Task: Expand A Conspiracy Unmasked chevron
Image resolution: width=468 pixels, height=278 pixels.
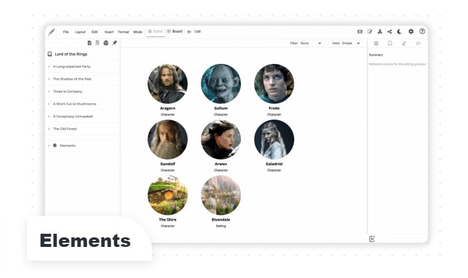Action: (49, 117)
